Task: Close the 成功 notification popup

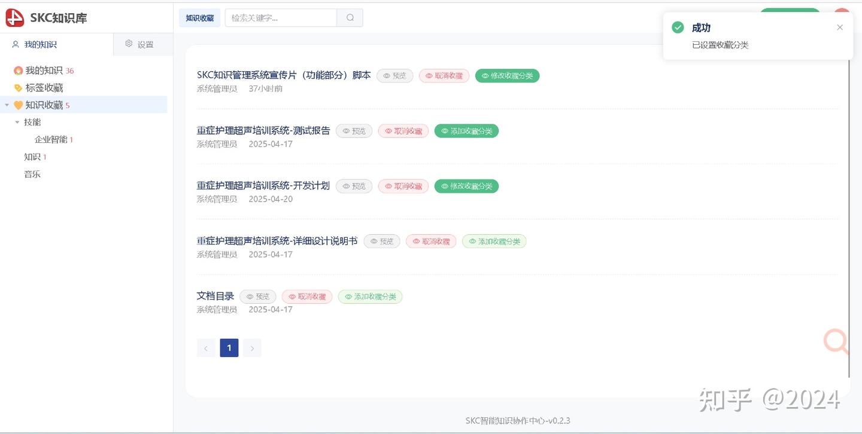Action: coord(840,27)
